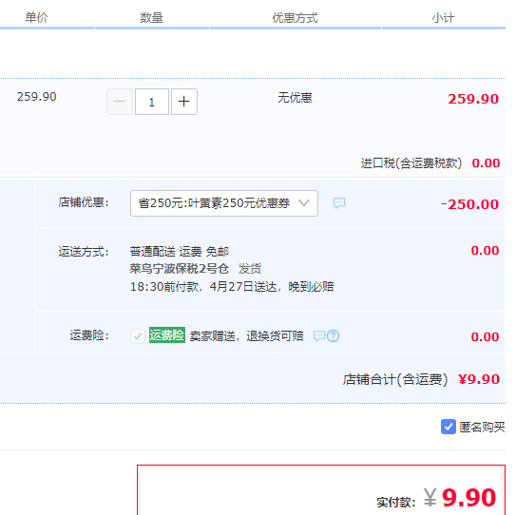Screen dimensions: 516x515
Task: Click the 菜鸟宁波保税2号仓 warehouse text
Action: [x=179, y=269]
